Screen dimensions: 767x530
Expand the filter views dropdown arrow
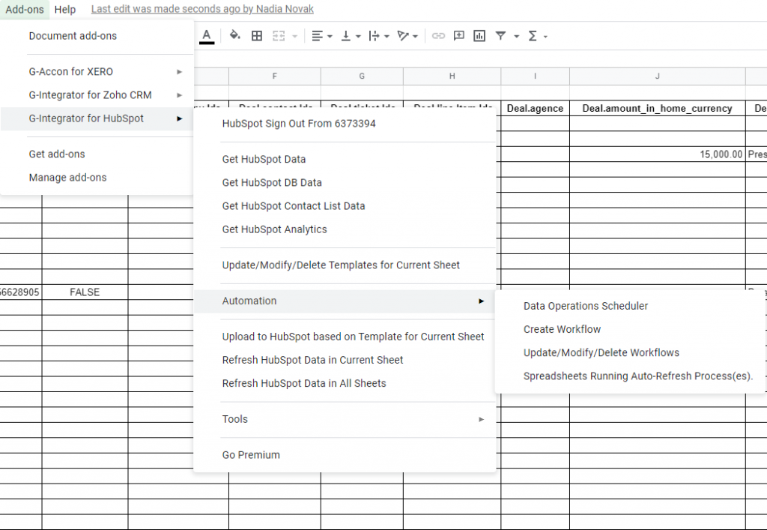(516, 36)
